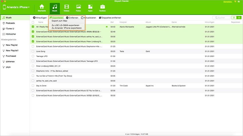Viewport: 243px width, 136px height.
Task: Click Alanis Morissette artist cell
Action: coord(127,27)
